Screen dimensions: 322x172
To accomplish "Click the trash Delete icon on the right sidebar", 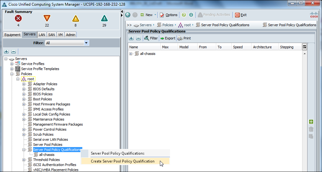I will [311, 129].
